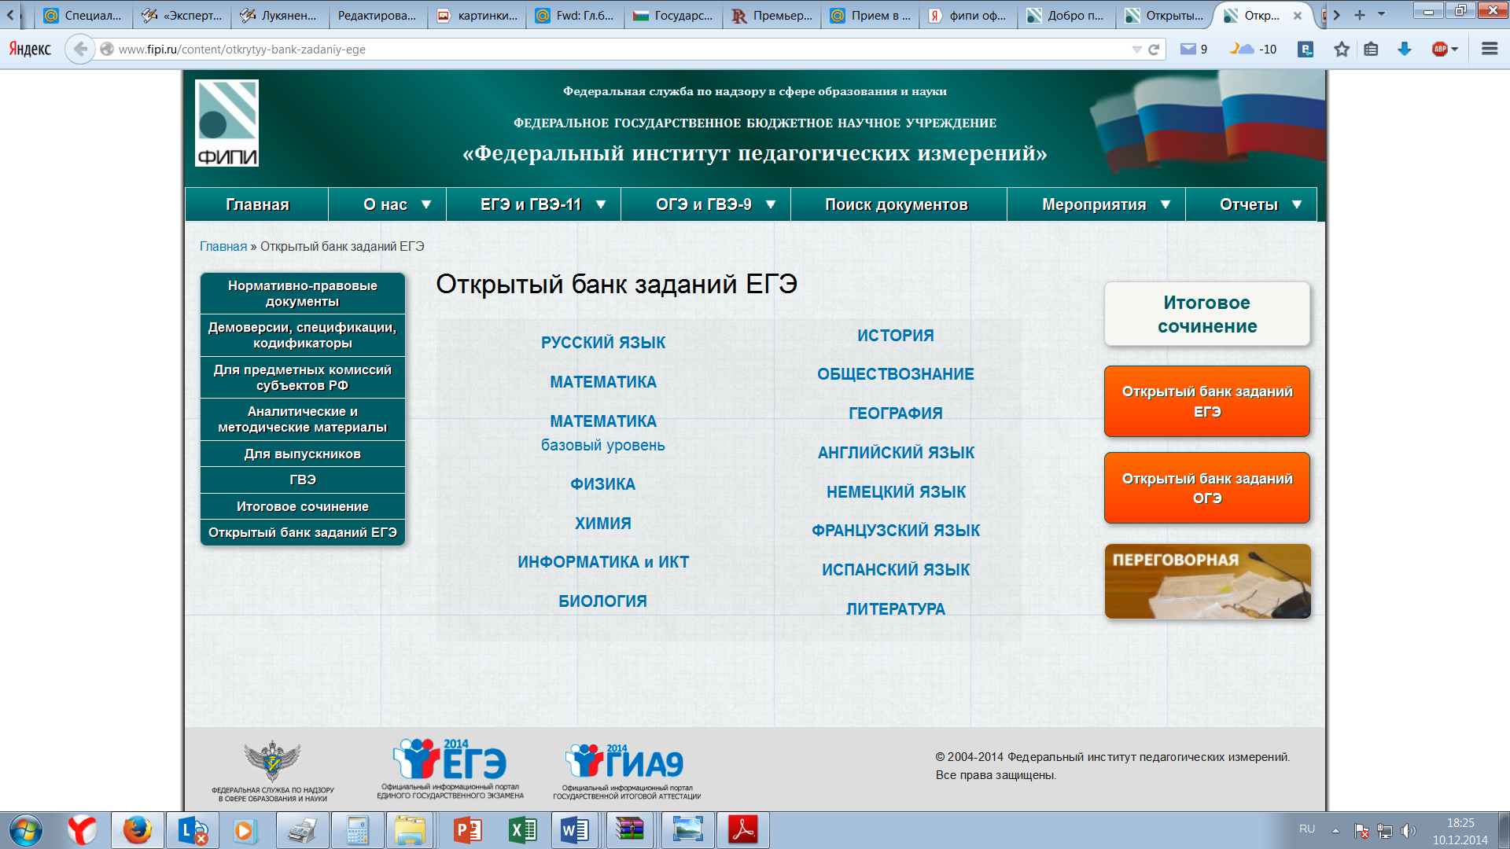This screenshot has height=849, width=1510.
Task: Expand the ЕГЭ и ГВЭ-11 menu
Action: tap(543, 204)
